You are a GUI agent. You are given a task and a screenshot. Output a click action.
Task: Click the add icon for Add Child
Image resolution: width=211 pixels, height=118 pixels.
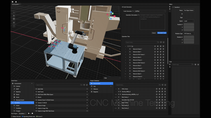[x=87, y=89]
